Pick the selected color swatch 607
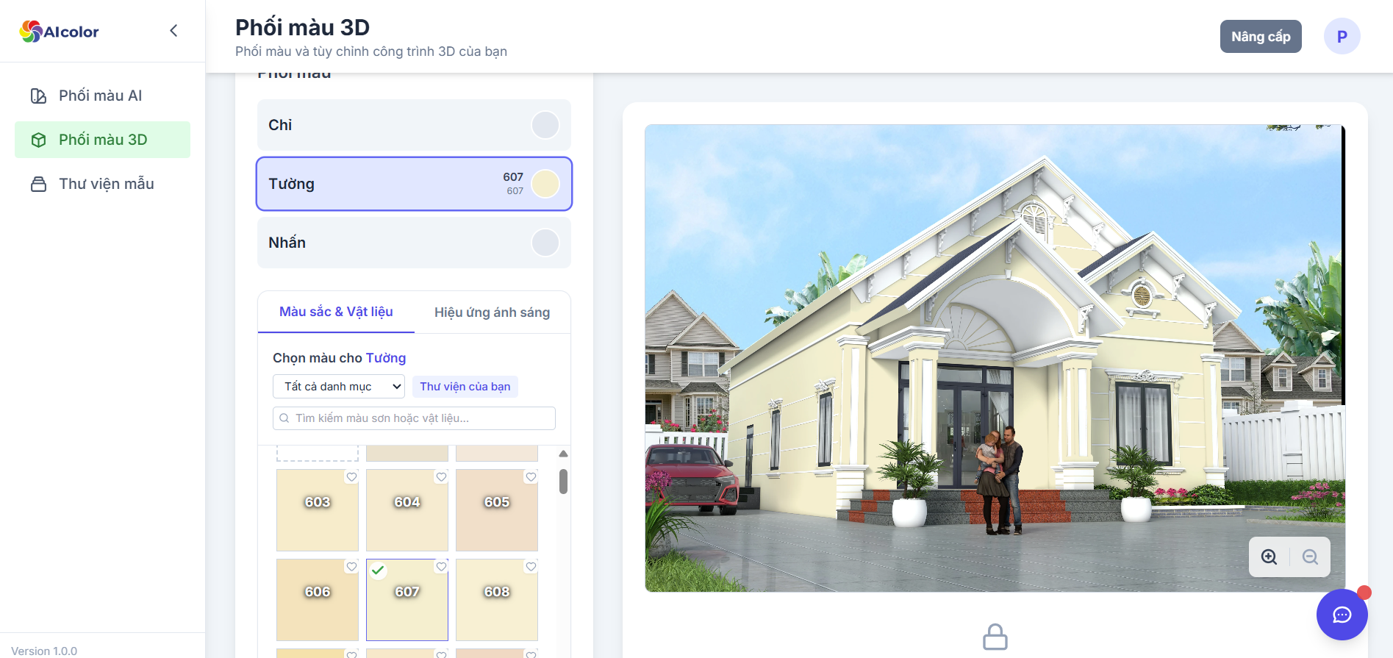The image size is (1393, 658). (x=407, y=600)
